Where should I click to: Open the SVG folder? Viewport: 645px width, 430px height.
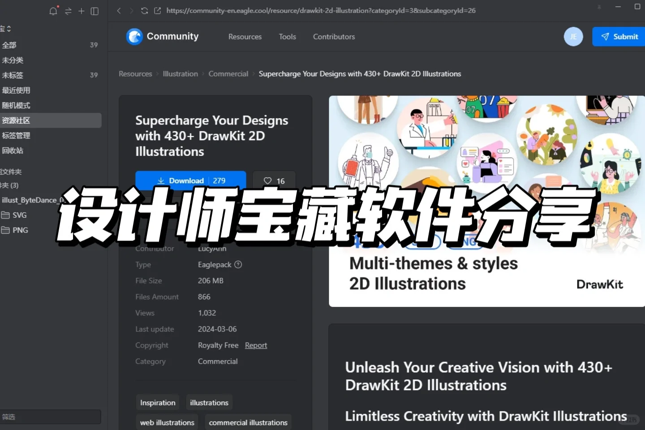tap(50, 215)
